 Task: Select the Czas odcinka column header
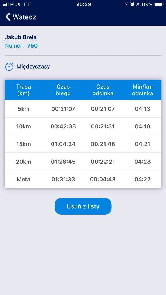click(x=103, y=90)
